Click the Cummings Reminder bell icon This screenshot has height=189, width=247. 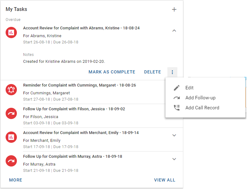pyautogui.click(x=11, y=90)
